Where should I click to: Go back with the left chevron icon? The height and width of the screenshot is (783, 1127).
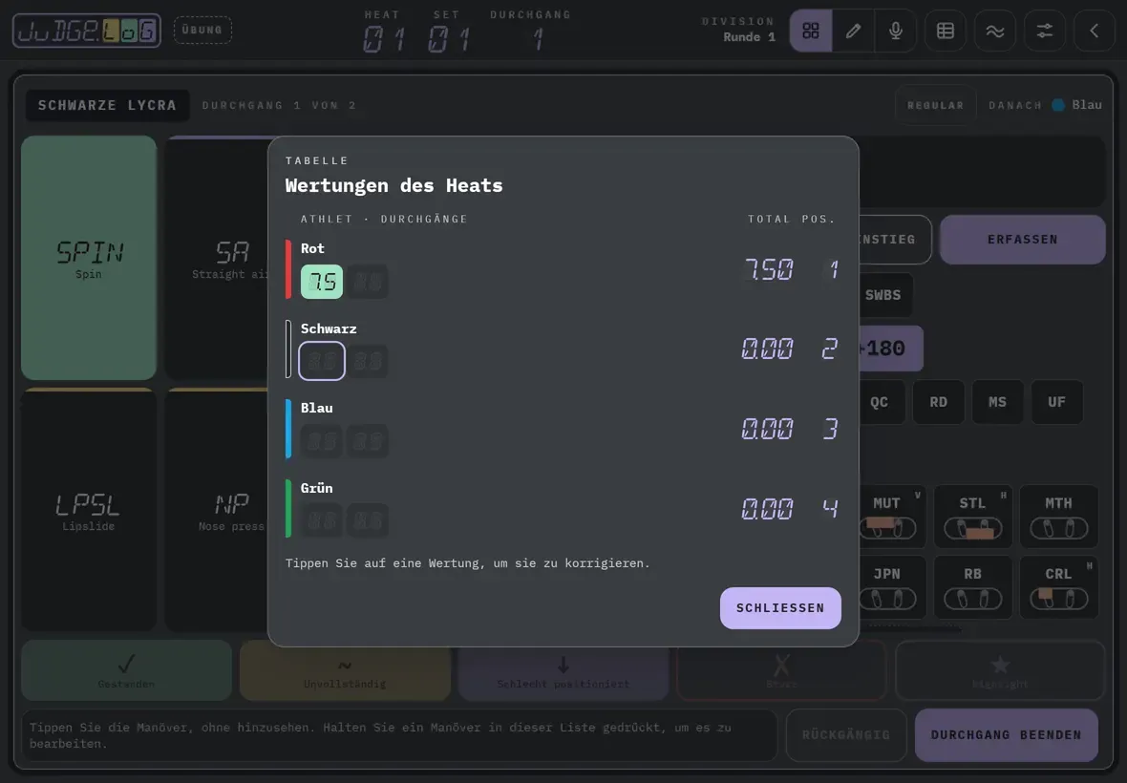coord(1094,31)
